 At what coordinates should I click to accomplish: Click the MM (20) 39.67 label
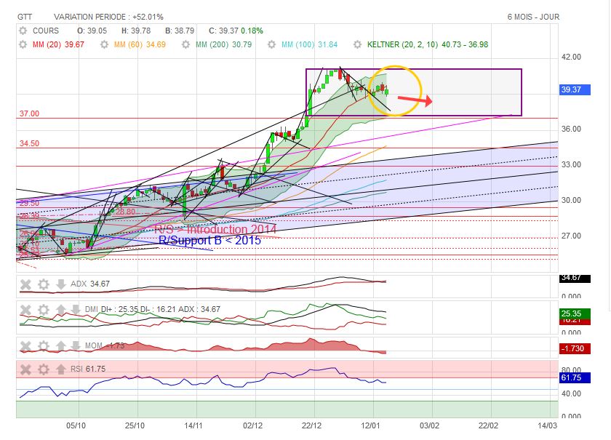coord(58,44)
